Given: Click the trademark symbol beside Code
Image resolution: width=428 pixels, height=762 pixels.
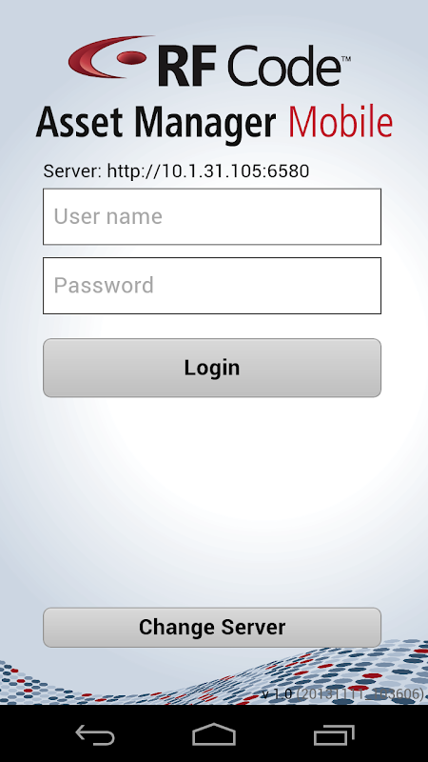Looking at the screenshot, I should tap(346, 59).
